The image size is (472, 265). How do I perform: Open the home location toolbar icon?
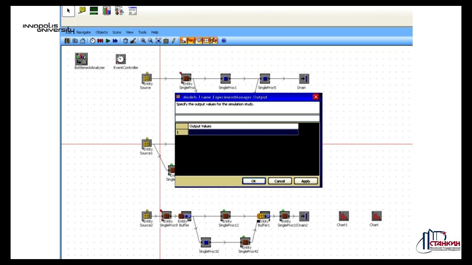point(83,41)
